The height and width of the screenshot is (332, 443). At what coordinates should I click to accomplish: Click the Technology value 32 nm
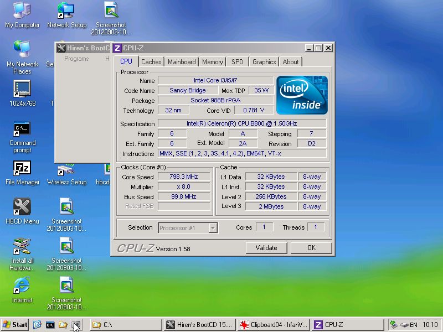point(173,110)
